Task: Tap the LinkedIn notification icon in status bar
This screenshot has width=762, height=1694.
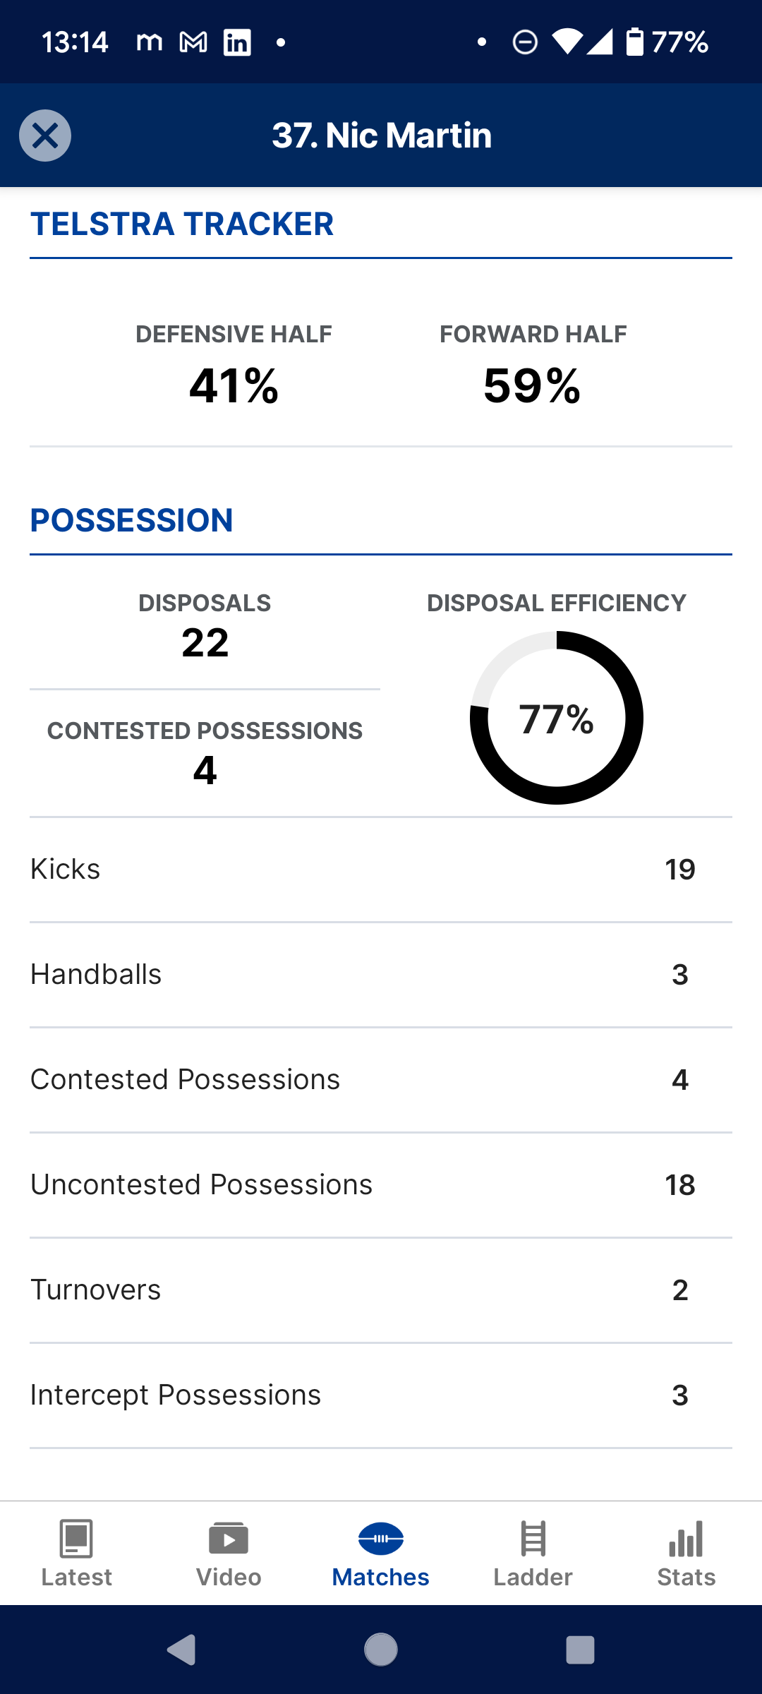Action: click(237, 42)
